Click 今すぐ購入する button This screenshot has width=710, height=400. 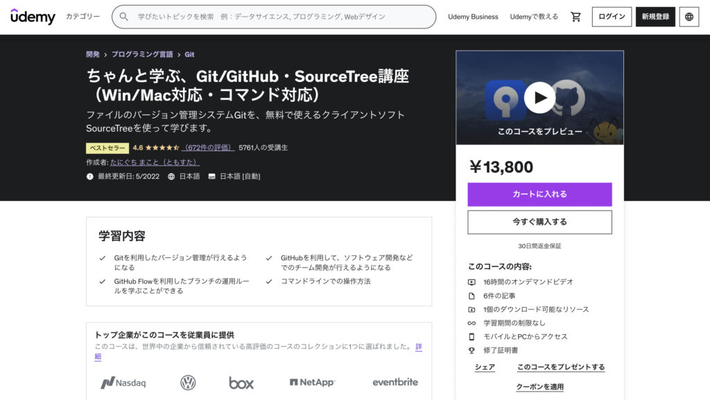[539, 222]
